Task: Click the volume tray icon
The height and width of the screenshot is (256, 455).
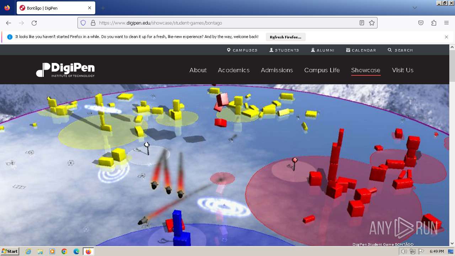Action: [404, 251]
